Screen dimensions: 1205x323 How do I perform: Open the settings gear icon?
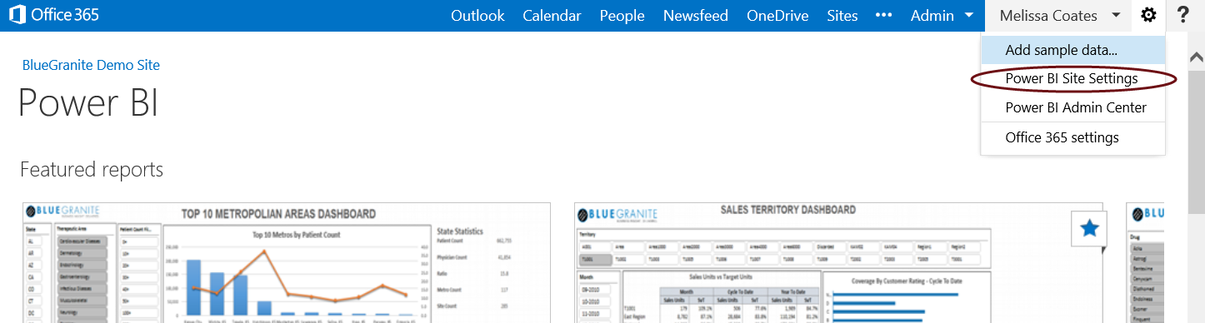(x=1149, y=15)
